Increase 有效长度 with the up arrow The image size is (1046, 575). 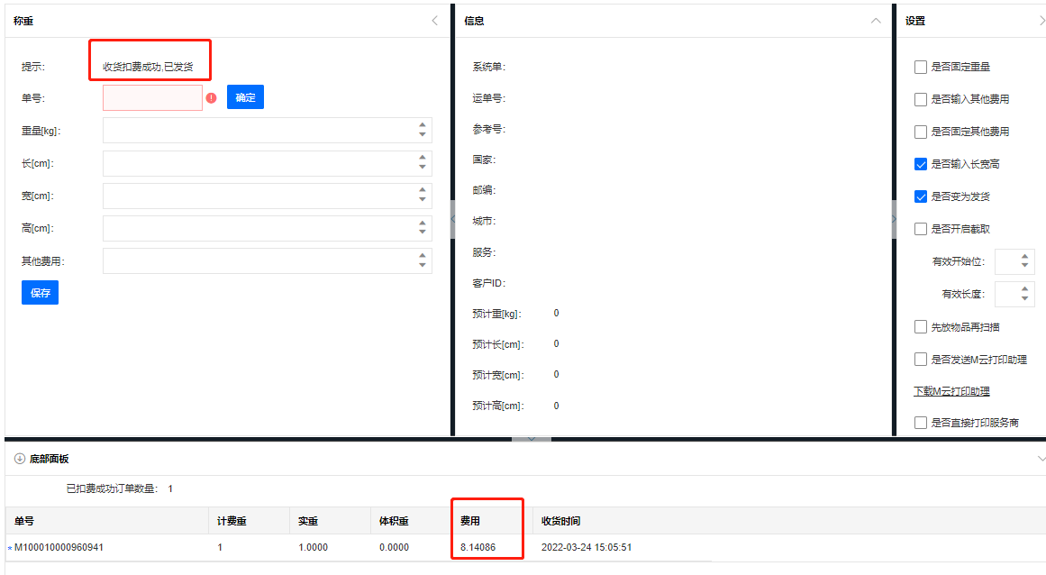(x=1024, y=288)
